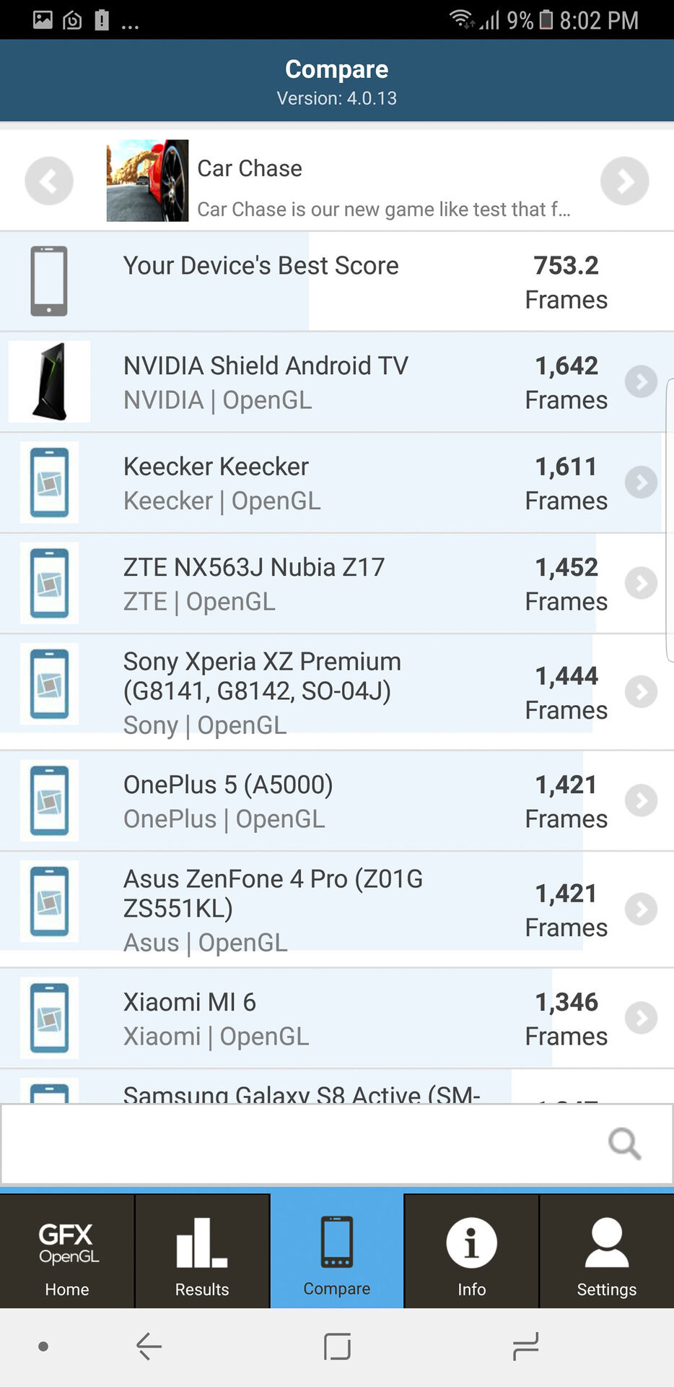Tap the Android recent apps button
This screenshot has width=674, height=1387.
click(525, 1347)
